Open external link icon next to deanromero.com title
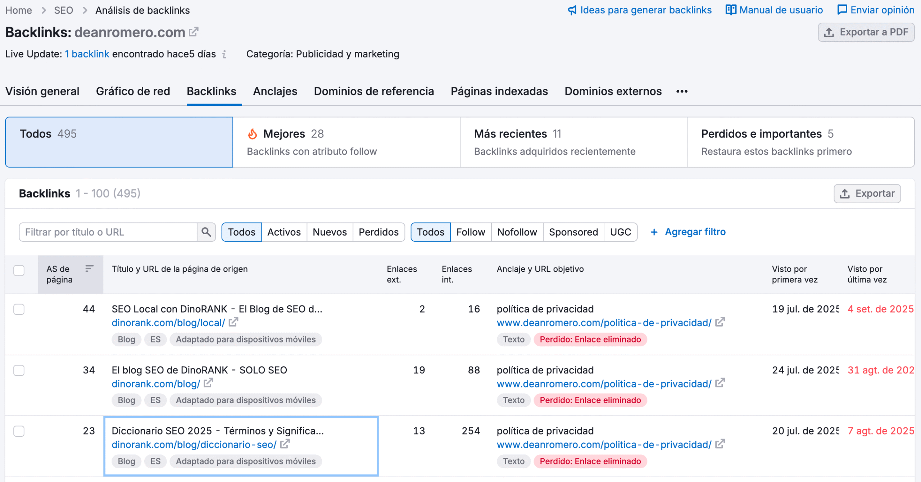This screenshot has height=482, width=921. point(194,32)
